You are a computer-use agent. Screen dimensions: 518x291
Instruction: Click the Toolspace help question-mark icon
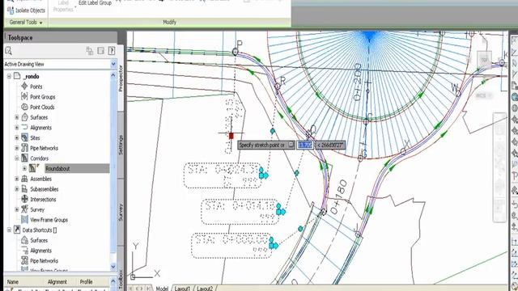click(x=112, y=51)
